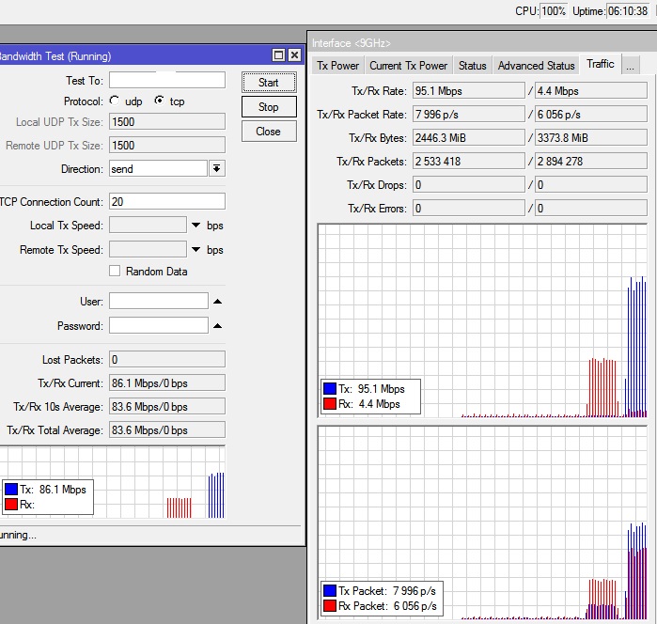This screenshot has height=624, width=657.
Task: Click the Tx Drops value field
Action: (468, 184)
